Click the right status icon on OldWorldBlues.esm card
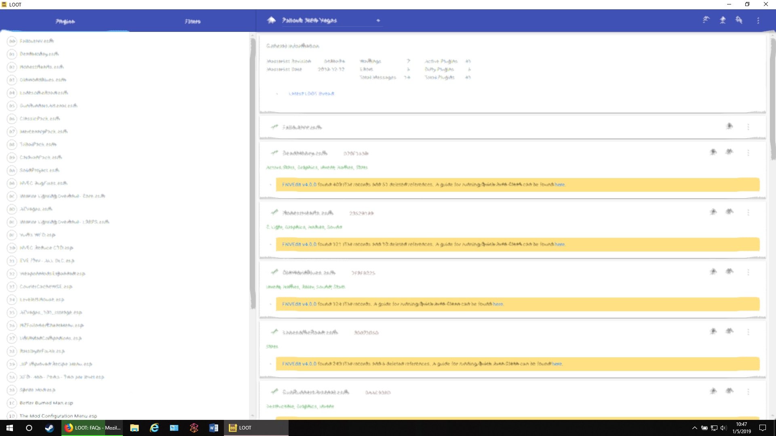Screen dimensions: 776x436 730,272
